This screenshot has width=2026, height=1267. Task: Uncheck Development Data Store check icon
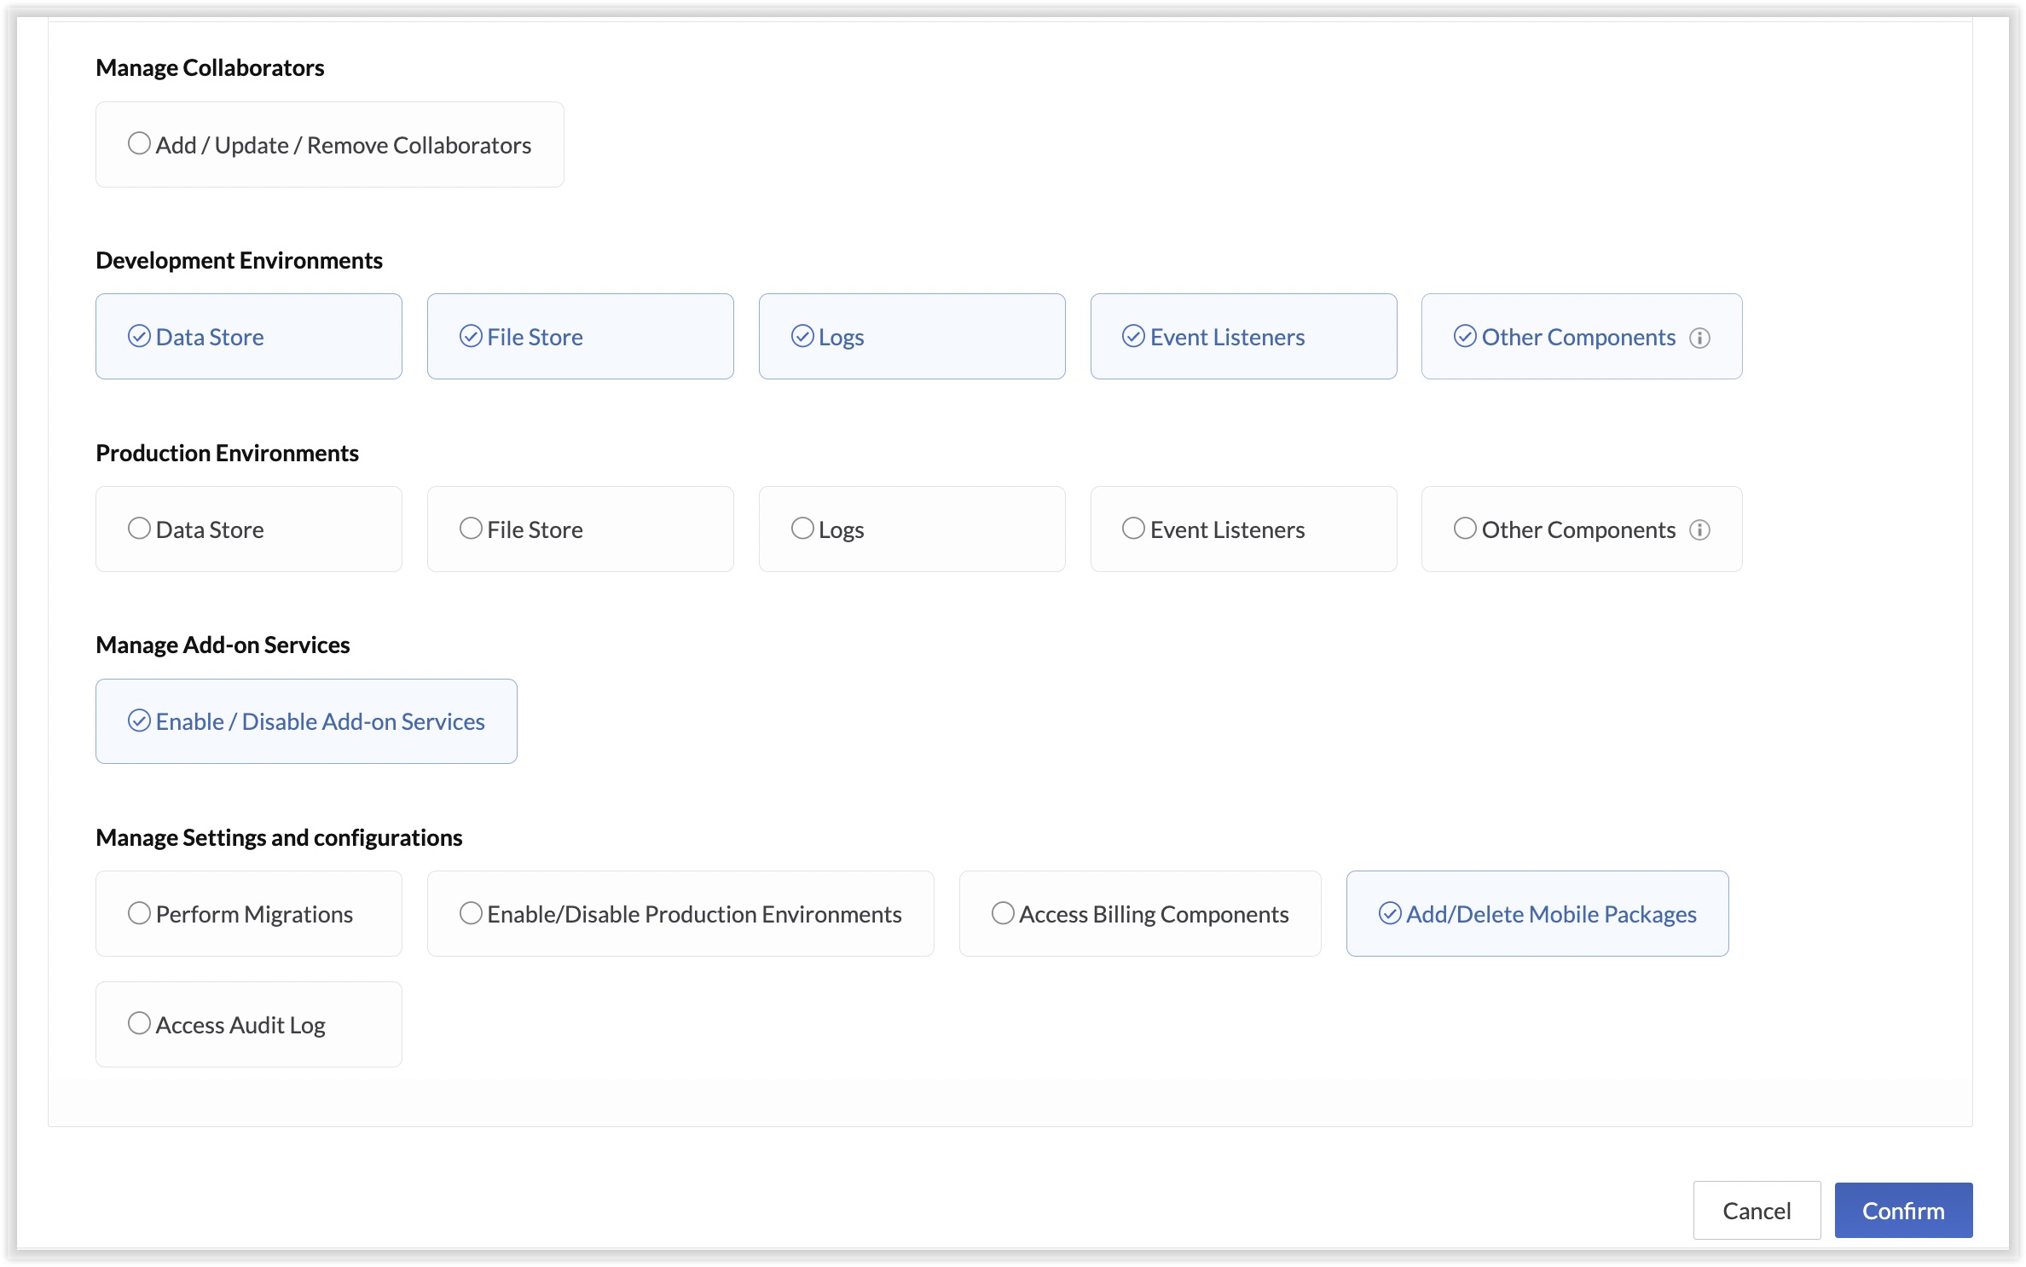click(139, 337)
